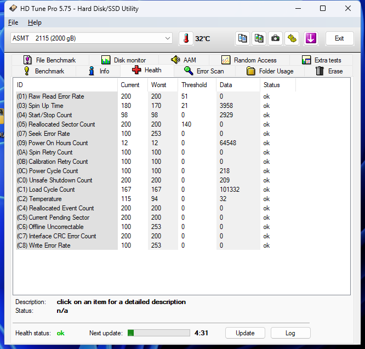Select the (0C) Power Cycle Count row
The height and width of the screenshot is (349, 365).
(x=155, y=171)
